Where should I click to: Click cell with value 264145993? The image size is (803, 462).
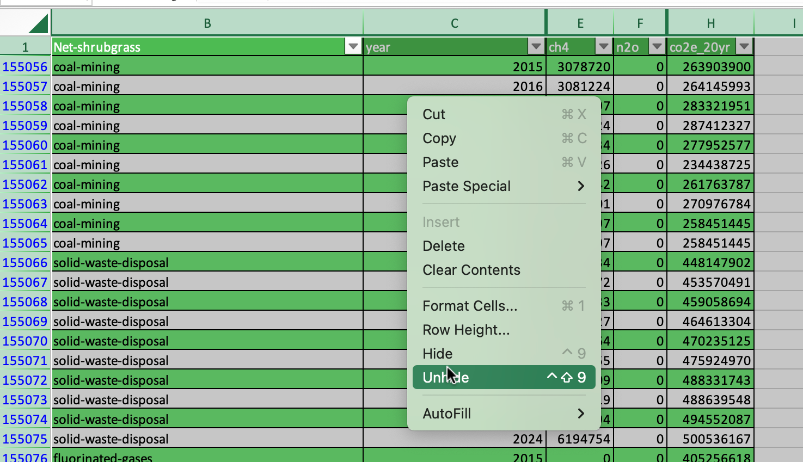[710, 87]
